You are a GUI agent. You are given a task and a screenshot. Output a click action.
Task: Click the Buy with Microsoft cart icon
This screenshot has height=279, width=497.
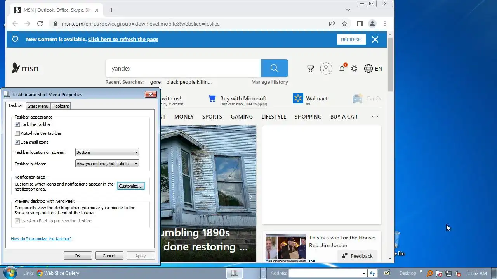pyautogui.click(x=212, y=98)
